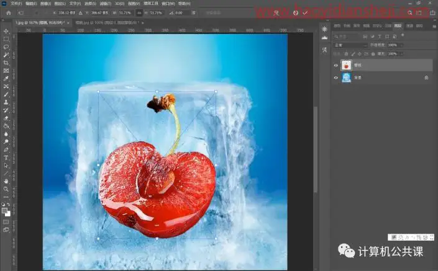Image resolution: width=438 pixels, height=271 pixels.
Task: Open the fill slider dropdown arrow
Action: click(x=402, y=54)
